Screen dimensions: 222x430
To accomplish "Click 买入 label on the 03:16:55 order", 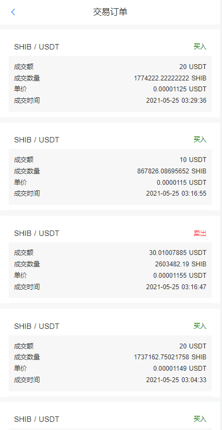I will point(200,140).
